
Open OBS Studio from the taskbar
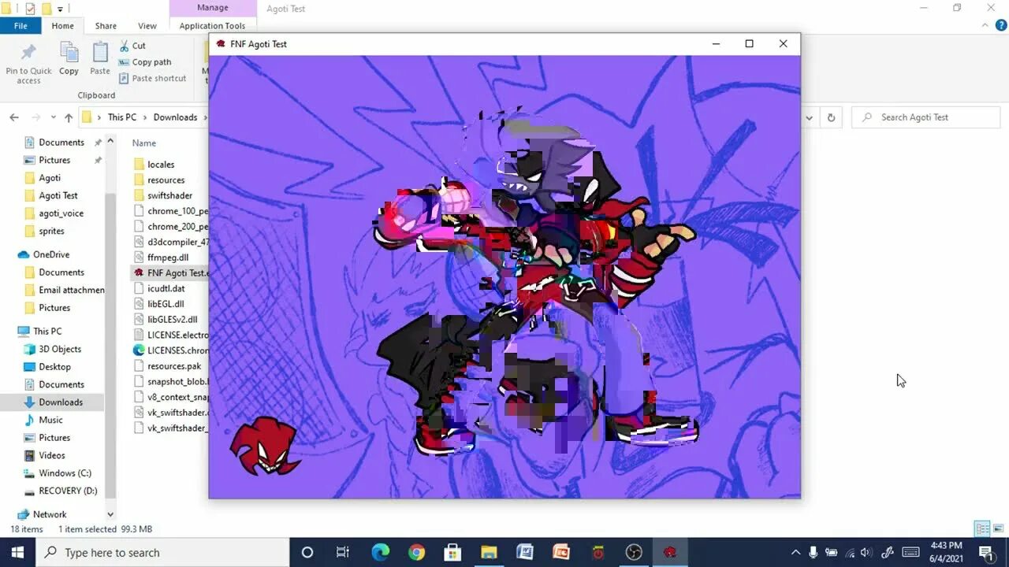[x=634, y=552]
